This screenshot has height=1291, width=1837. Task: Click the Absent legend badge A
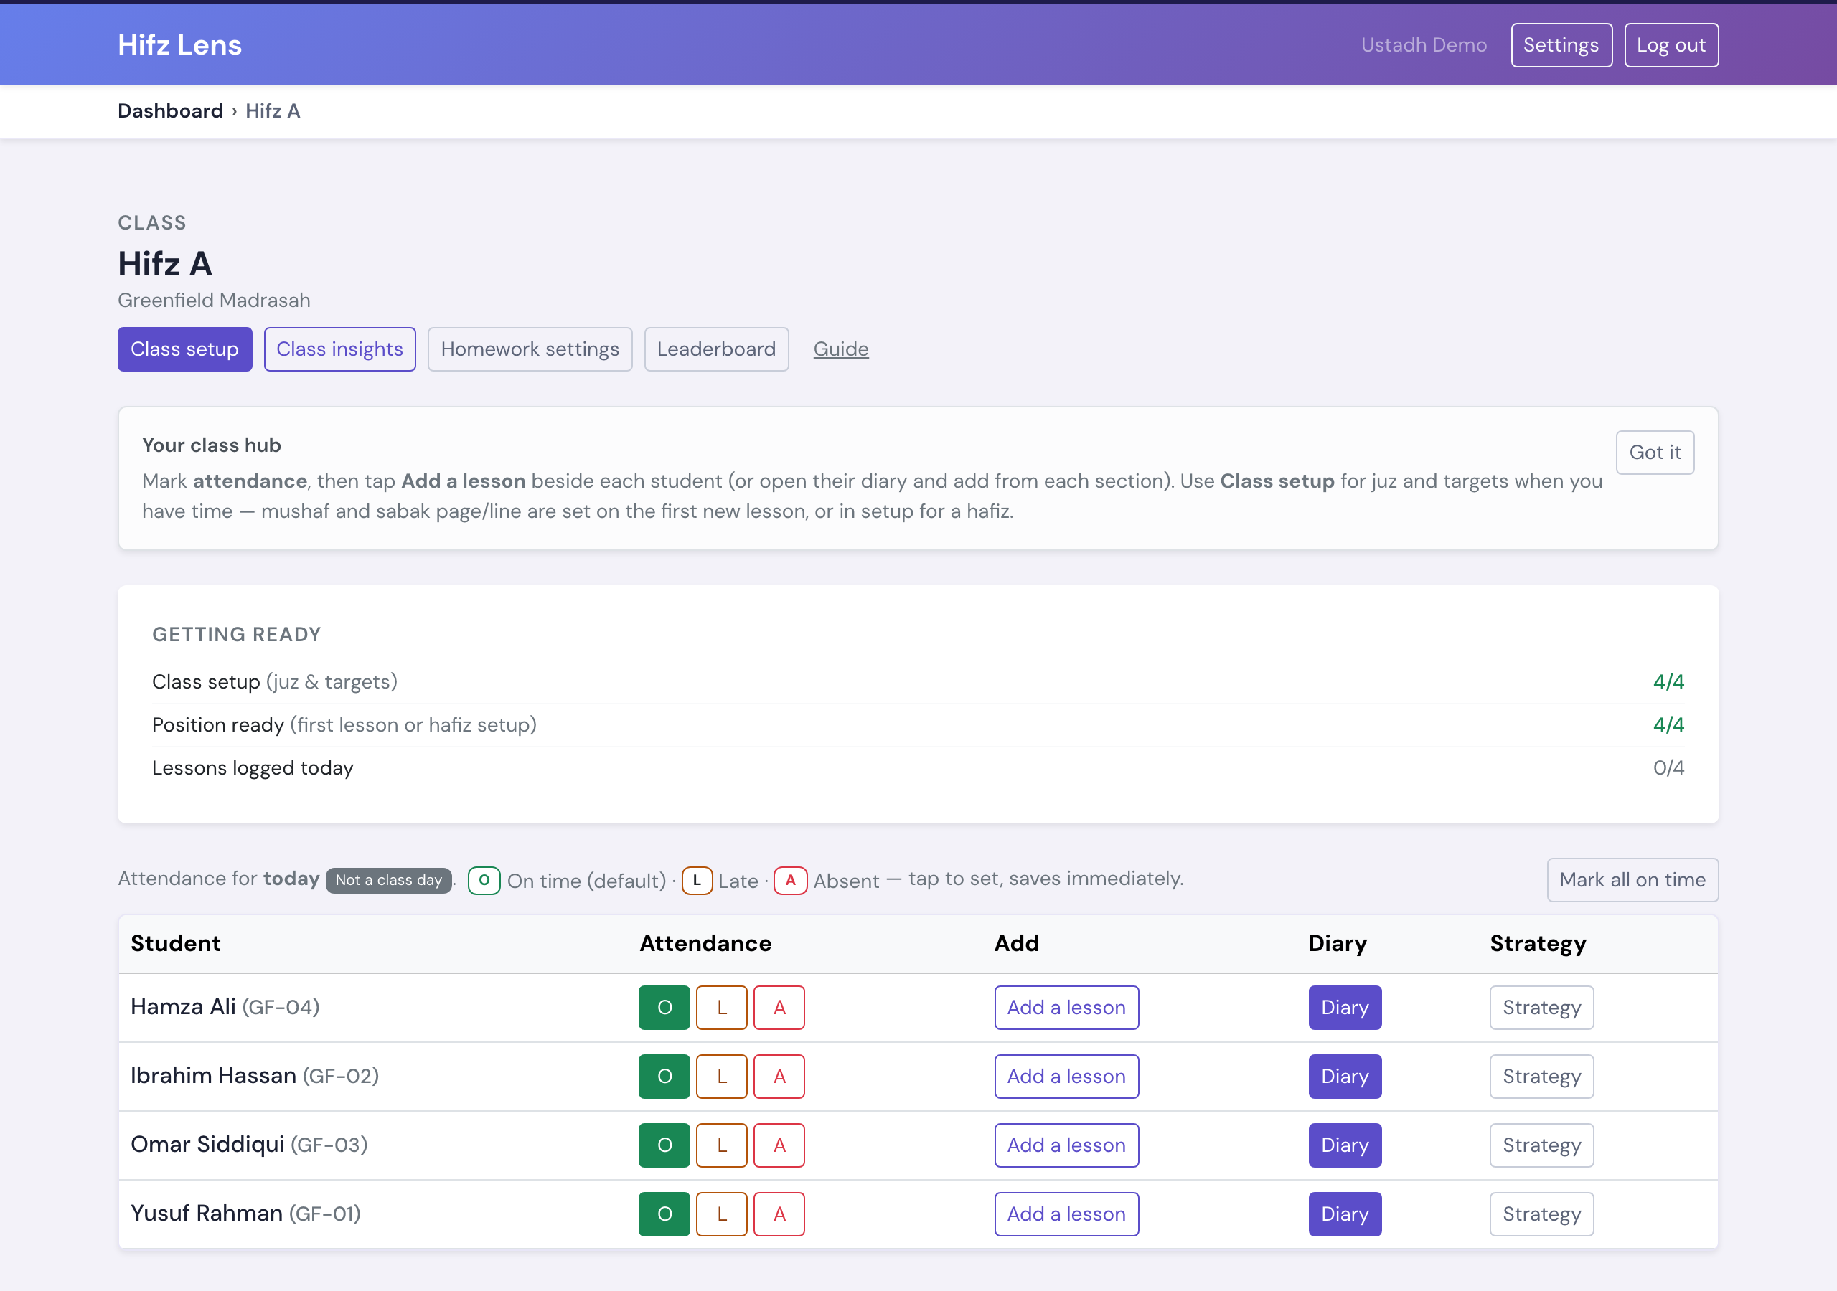coord(791,881)
